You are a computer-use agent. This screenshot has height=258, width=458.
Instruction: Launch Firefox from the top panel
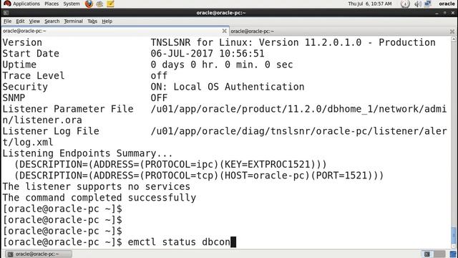[x=89, y=4]
